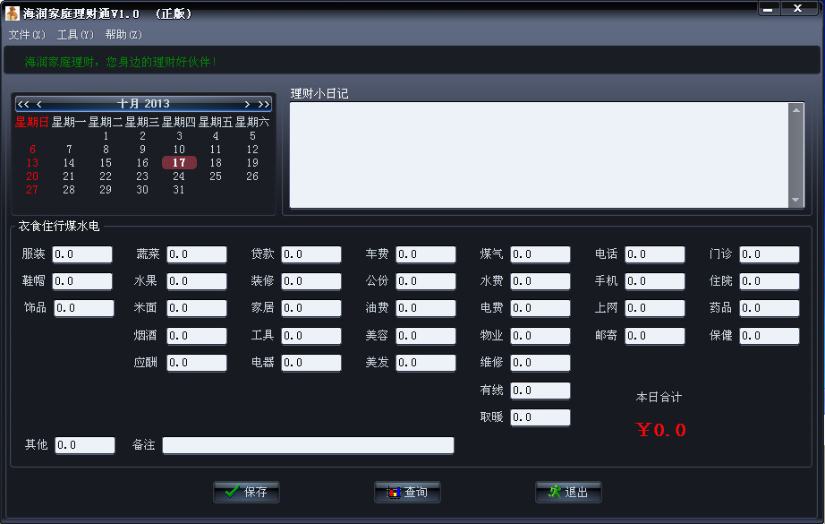Screen dimensions: 825x524
Task: Advance calendar to next month
Action: point(247,104)
